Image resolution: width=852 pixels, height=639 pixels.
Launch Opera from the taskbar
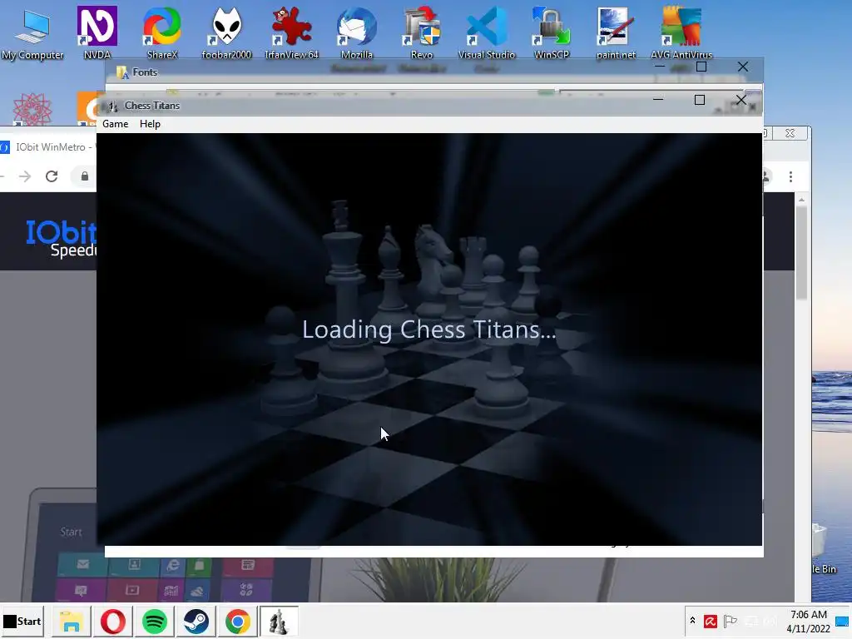click(x=113, y=621)
